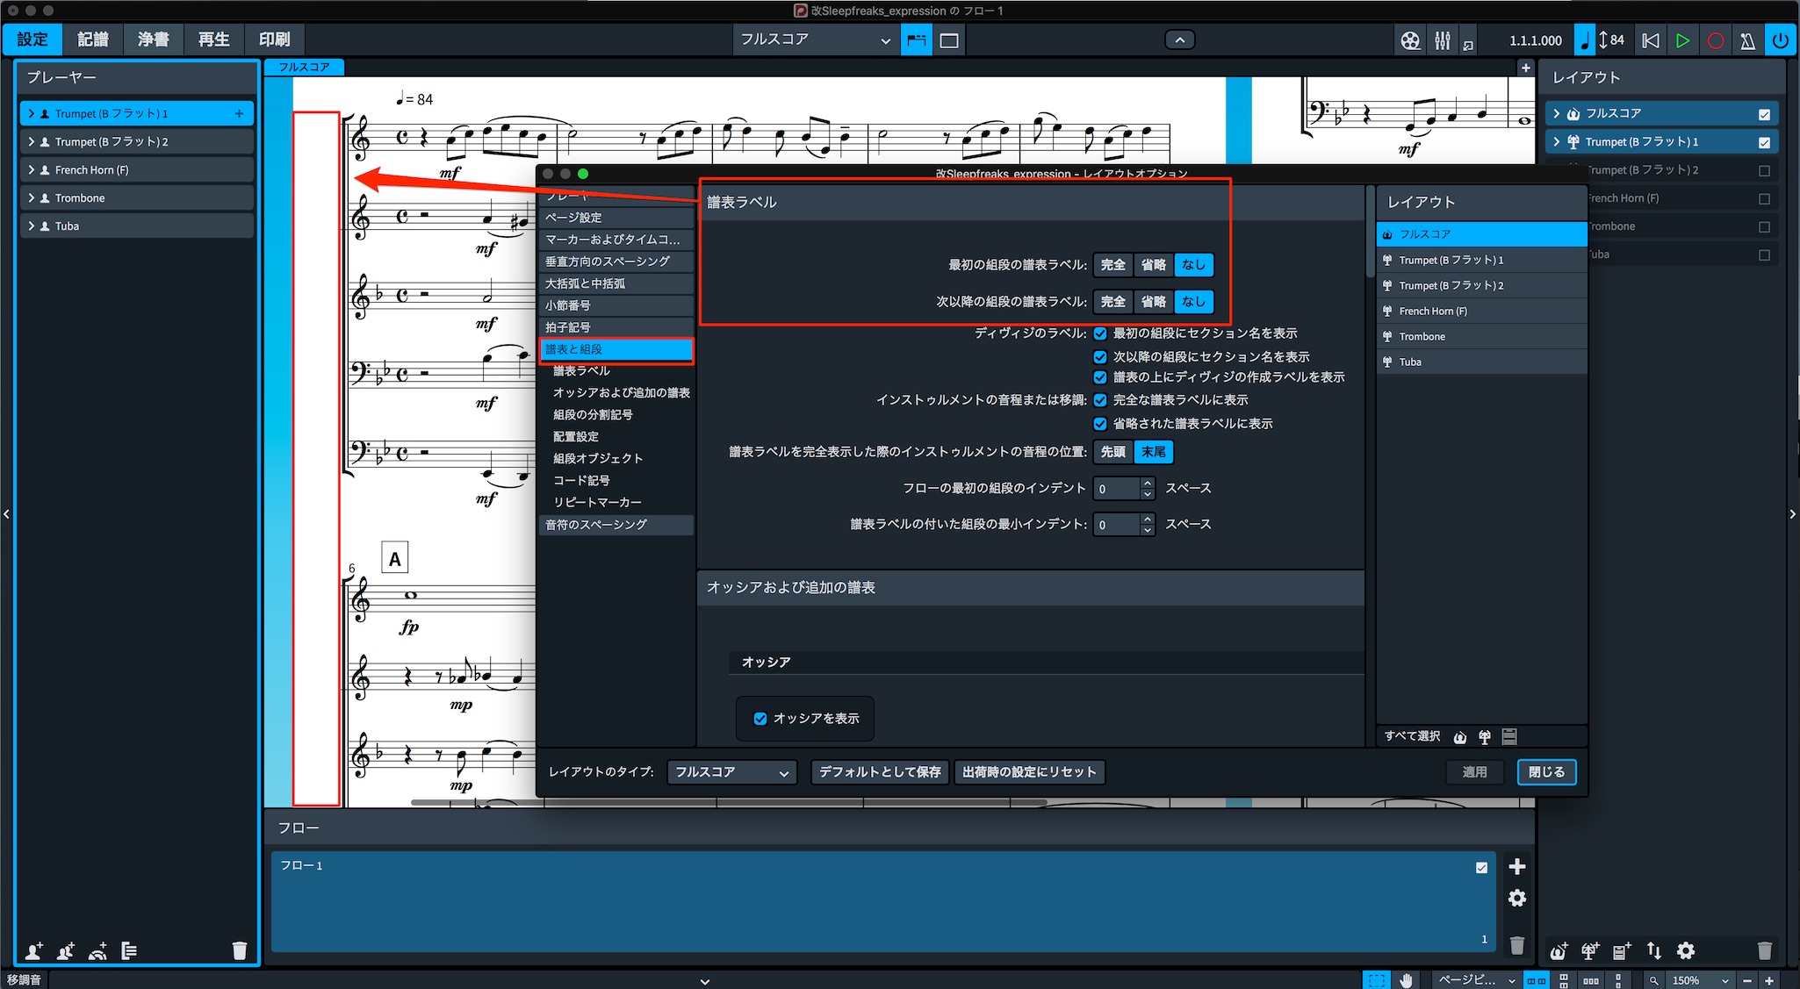Image resolution: width=1800 pixels, height=989 pixels.
Task: Expand Trombone player in Players panel
Action: [x=32, y=197]
